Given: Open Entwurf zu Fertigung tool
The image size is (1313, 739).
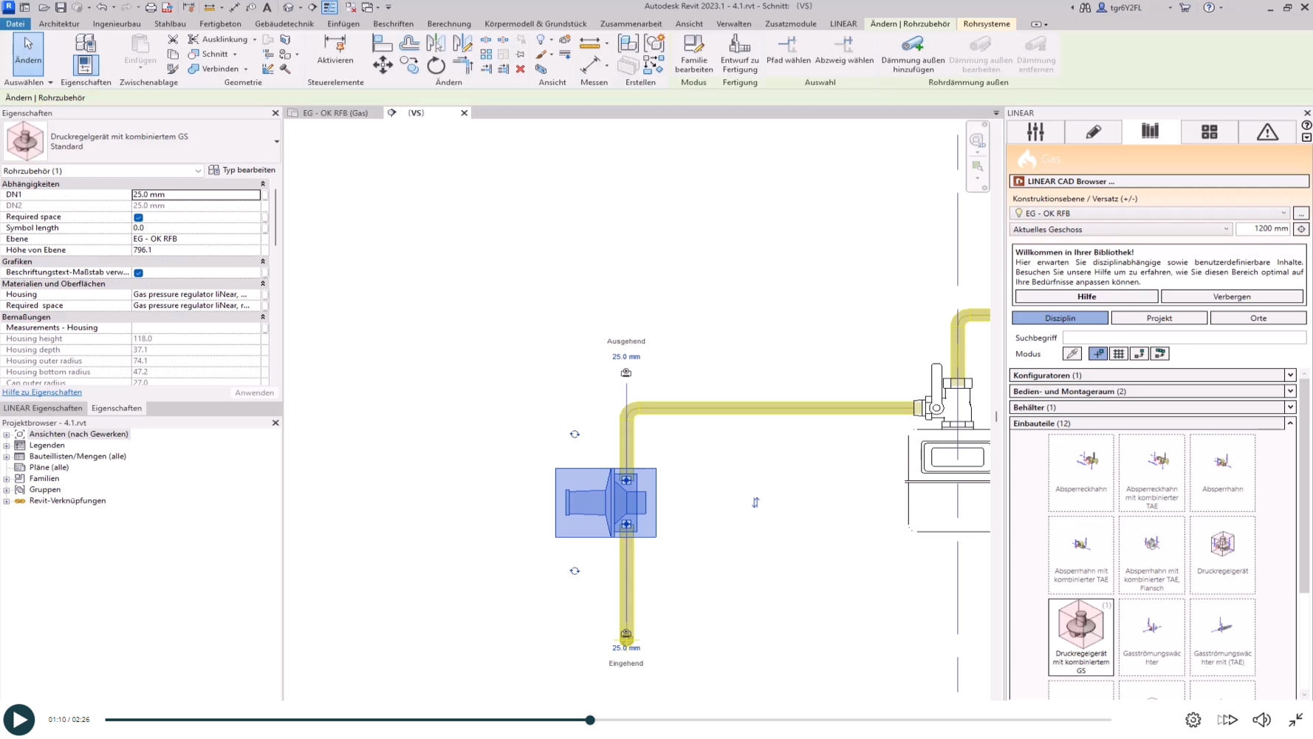Looking at the screenshot, I should click(739, 46).
